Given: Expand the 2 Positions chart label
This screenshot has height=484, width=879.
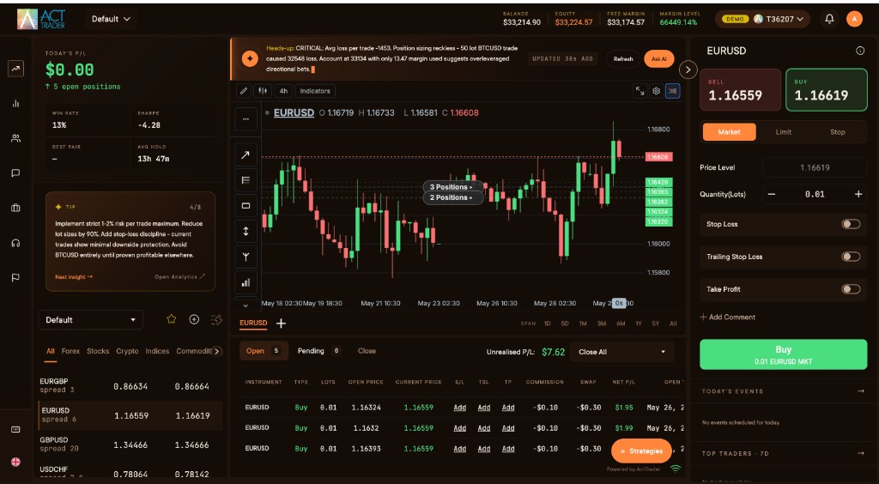Looking at the screenshot, I should pyautogui.click(x=452, y=197).
